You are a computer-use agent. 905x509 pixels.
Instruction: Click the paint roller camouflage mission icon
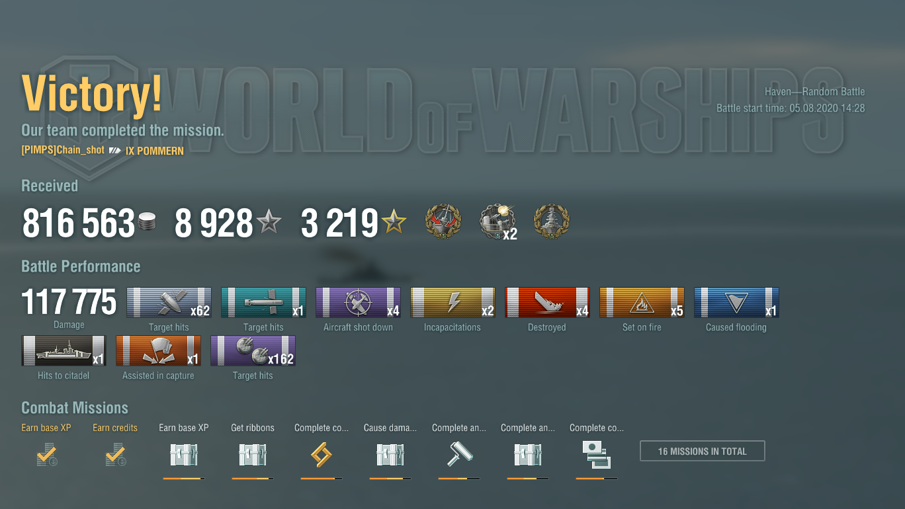[459, 455]
